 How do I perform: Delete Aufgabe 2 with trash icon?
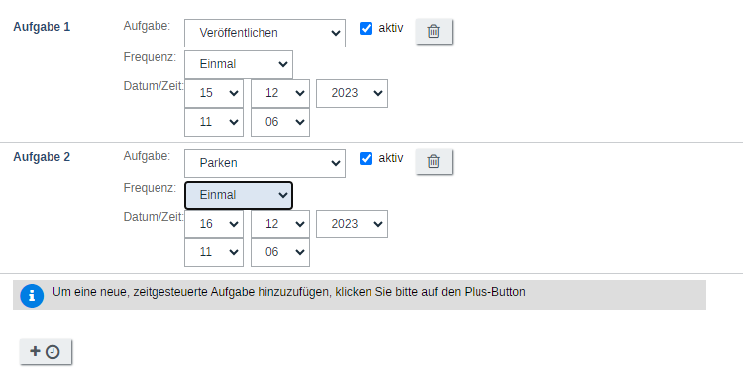click(x=434, y=162)
